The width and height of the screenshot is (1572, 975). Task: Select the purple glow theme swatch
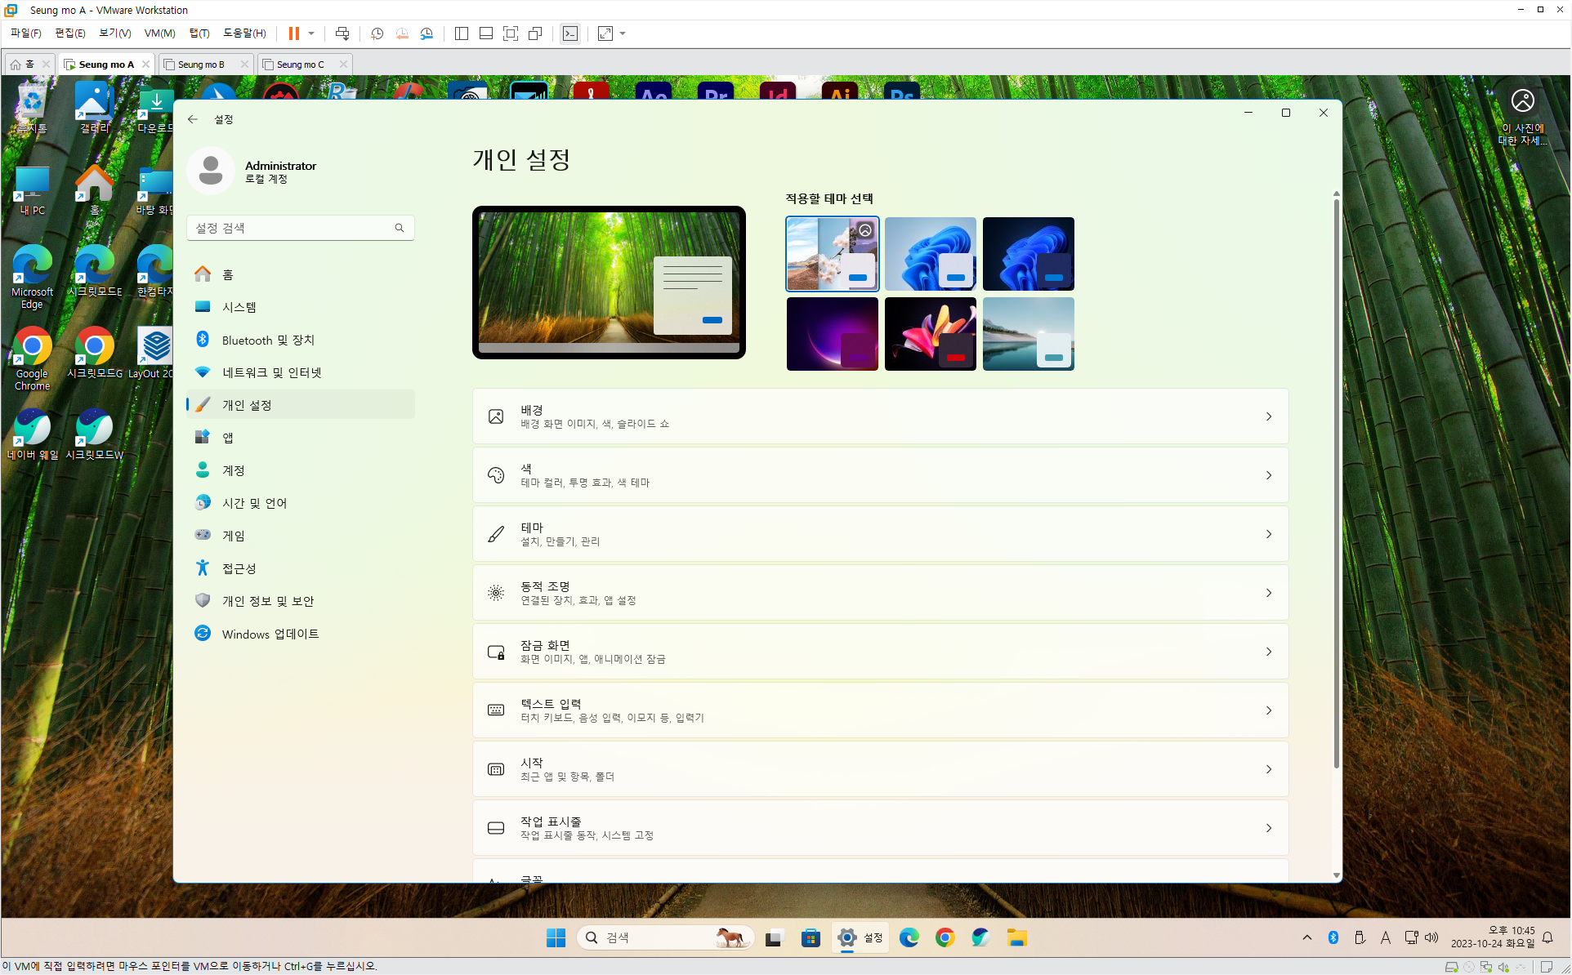[x=832, y=334]
